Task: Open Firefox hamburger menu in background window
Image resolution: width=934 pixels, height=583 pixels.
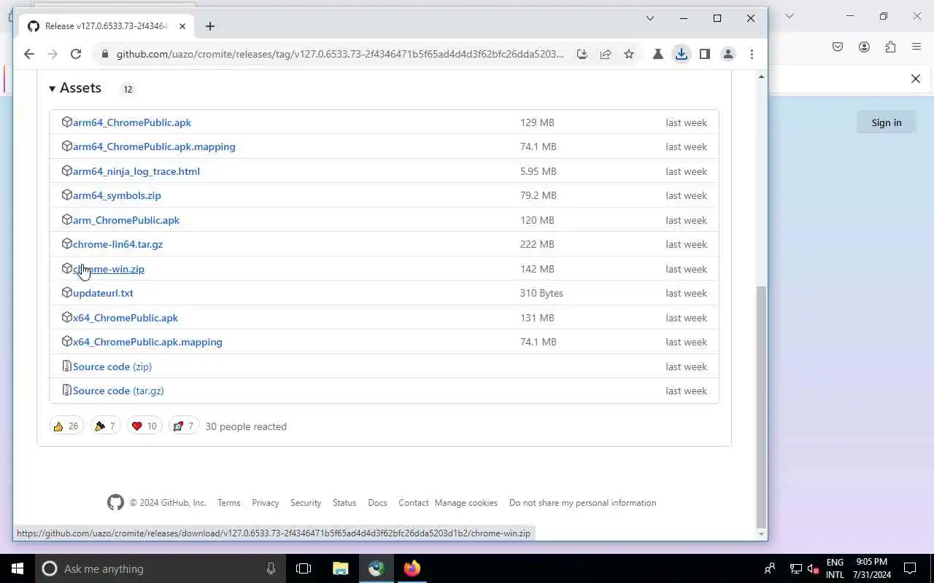Action: tap(916, 47)
